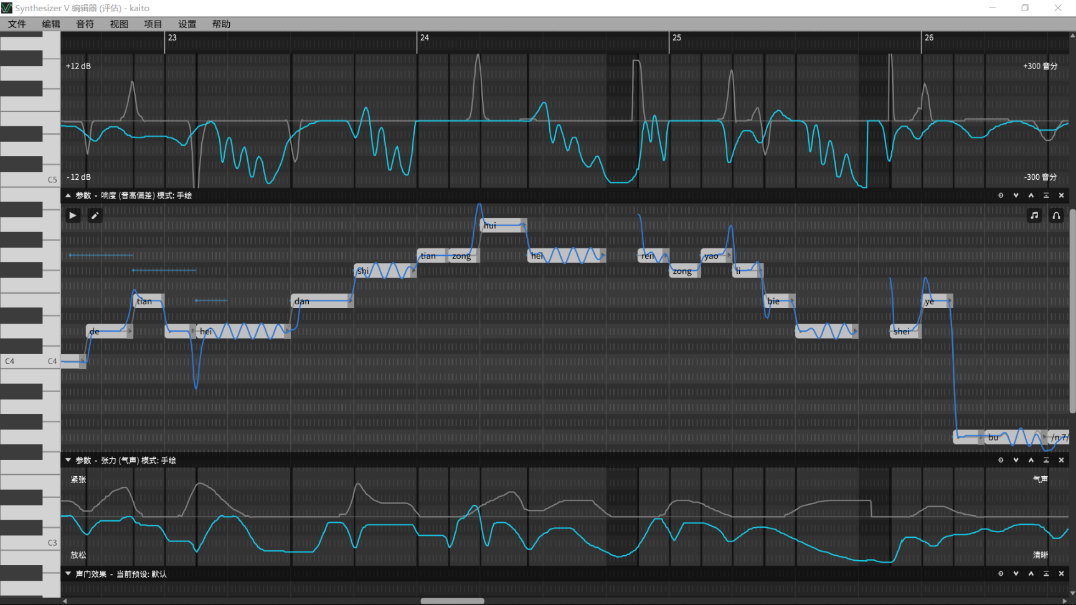Click the expand-to-top icon of 张力 panel

(x=1046, y=460)
